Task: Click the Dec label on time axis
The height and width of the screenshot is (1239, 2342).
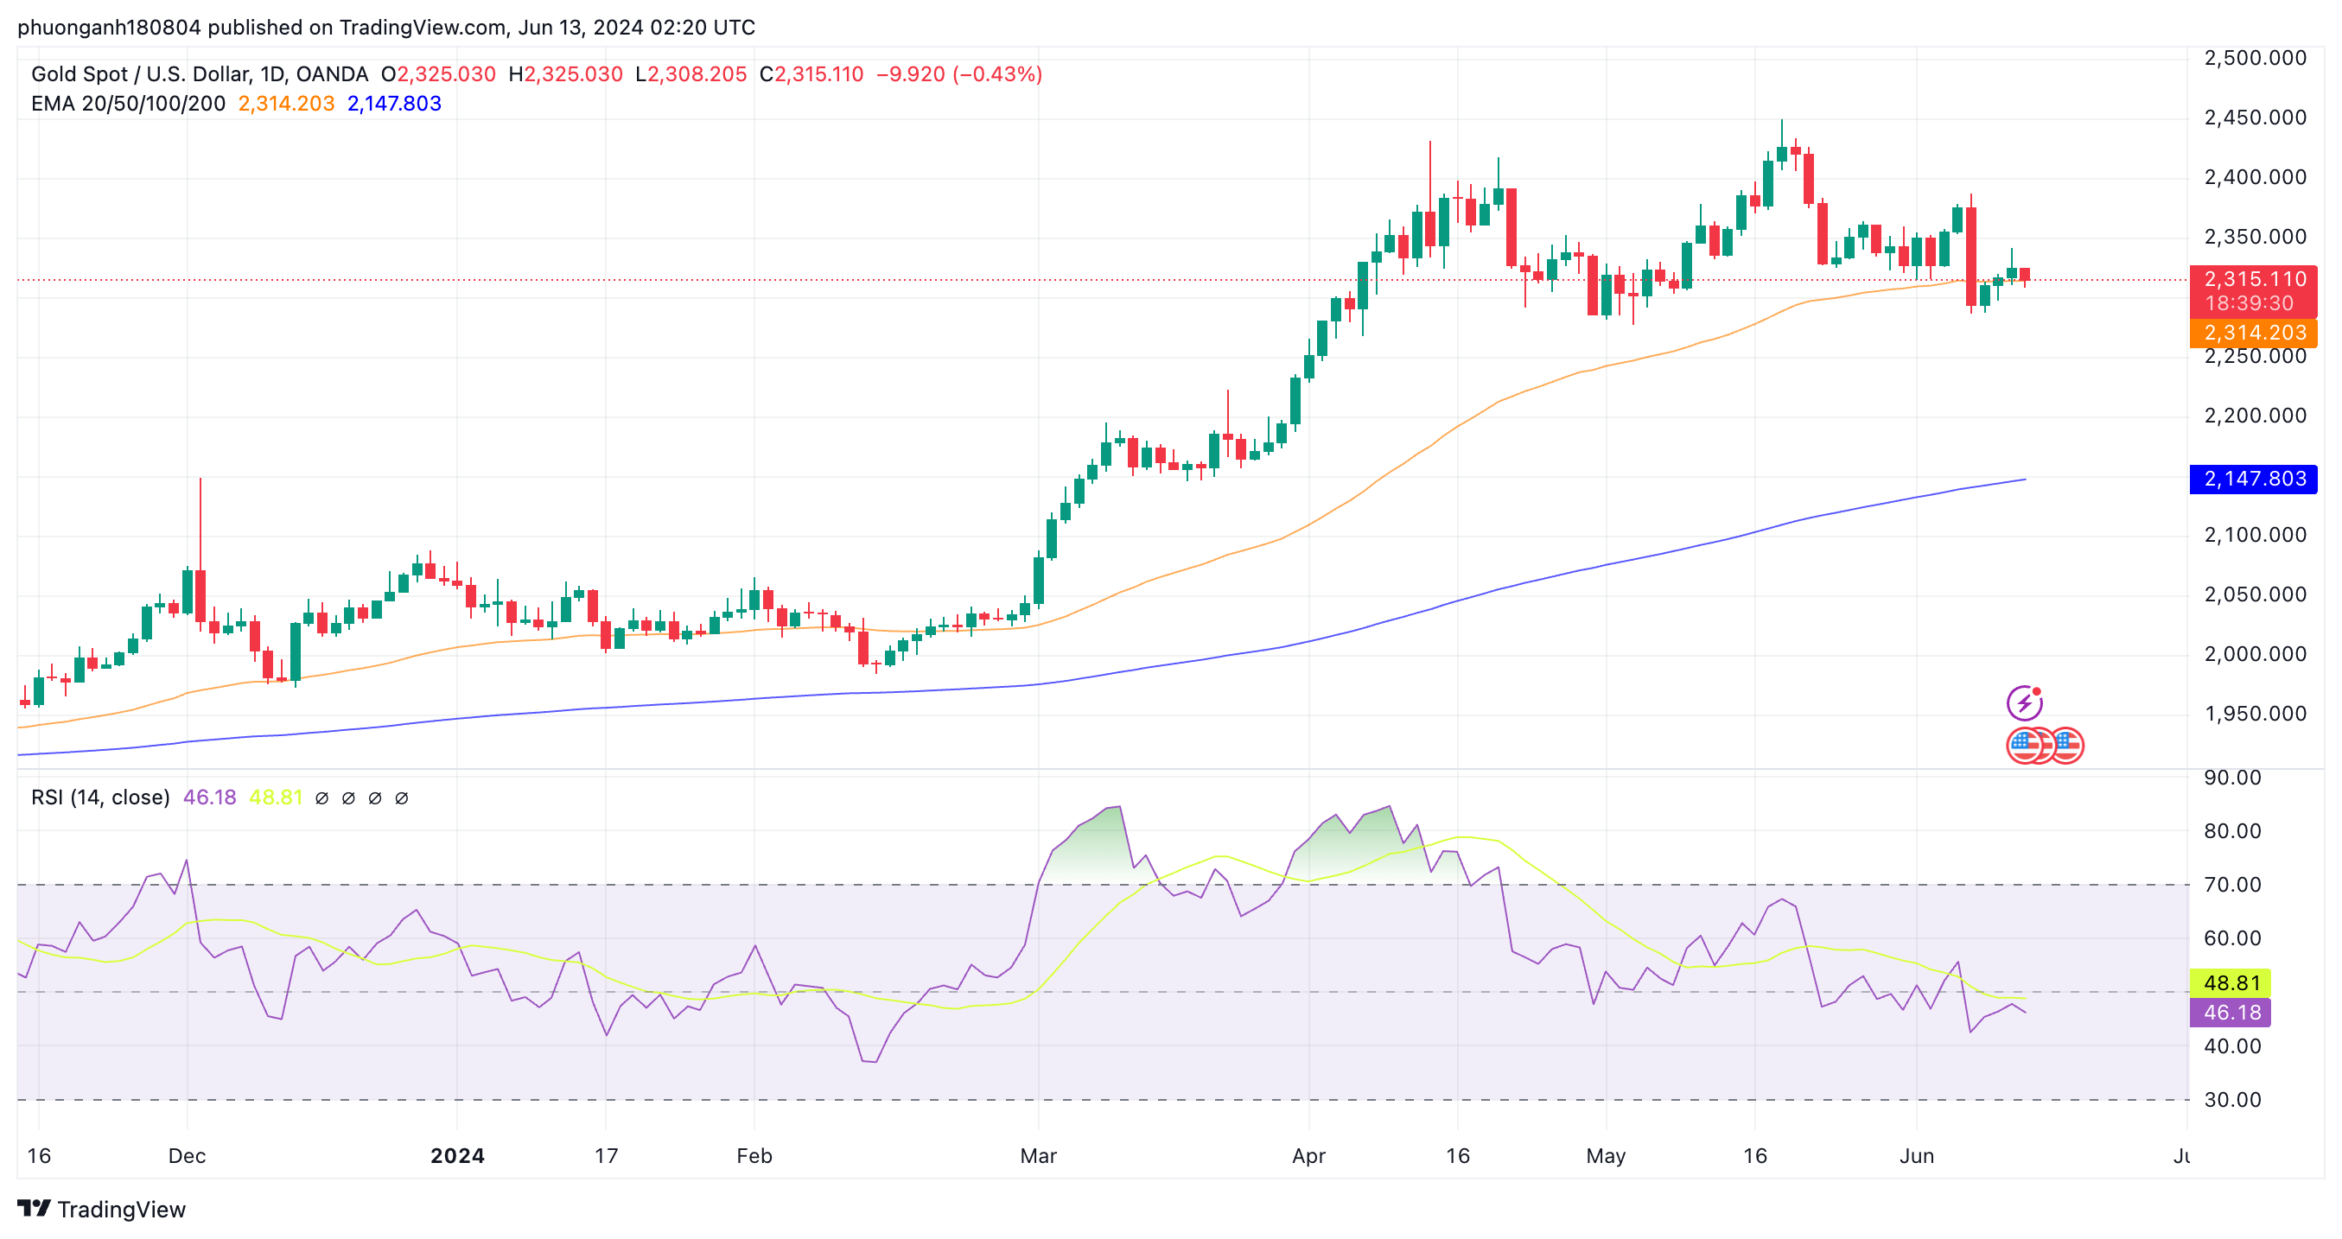Action: [188, 1156]
